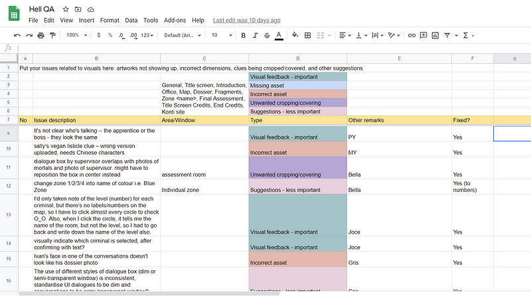Screen dimensions: 531x296
Task: Open the font size dropdown showing 10
Action: click(x=218, y=35)
